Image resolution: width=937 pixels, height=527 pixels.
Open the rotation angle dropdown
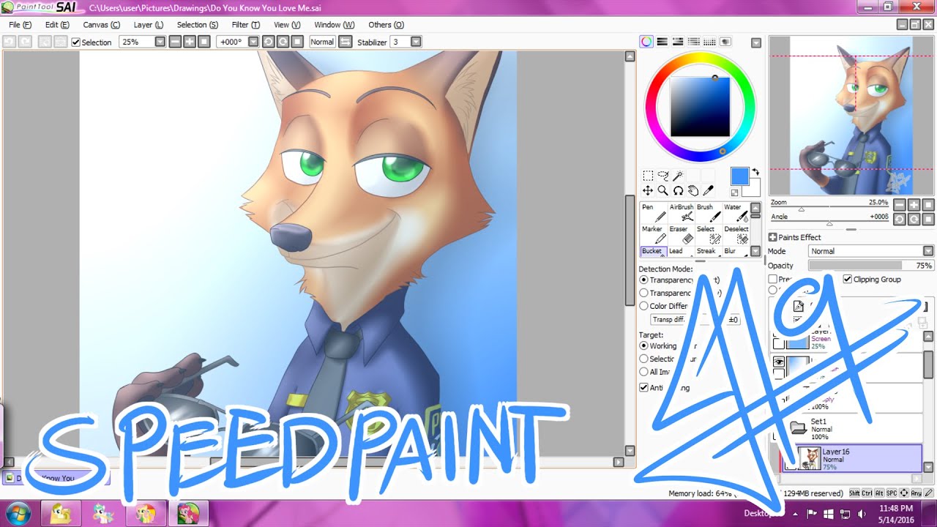tap(253, 42)
